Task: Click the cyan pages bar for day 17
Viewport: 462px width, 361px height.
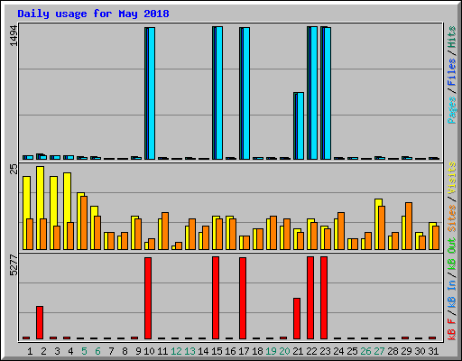Action: (x=246, y=93)
